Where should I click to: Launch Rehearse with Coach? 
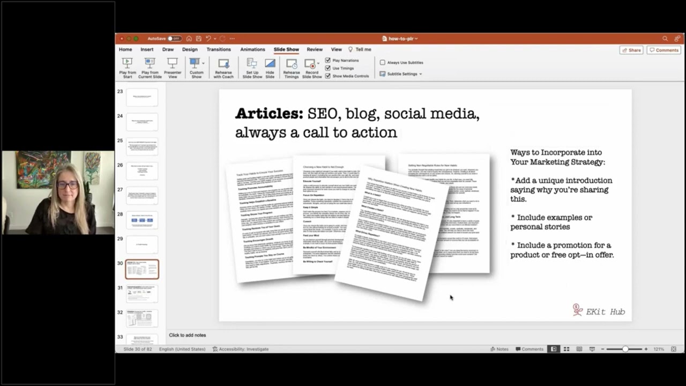tap(223, 68)
